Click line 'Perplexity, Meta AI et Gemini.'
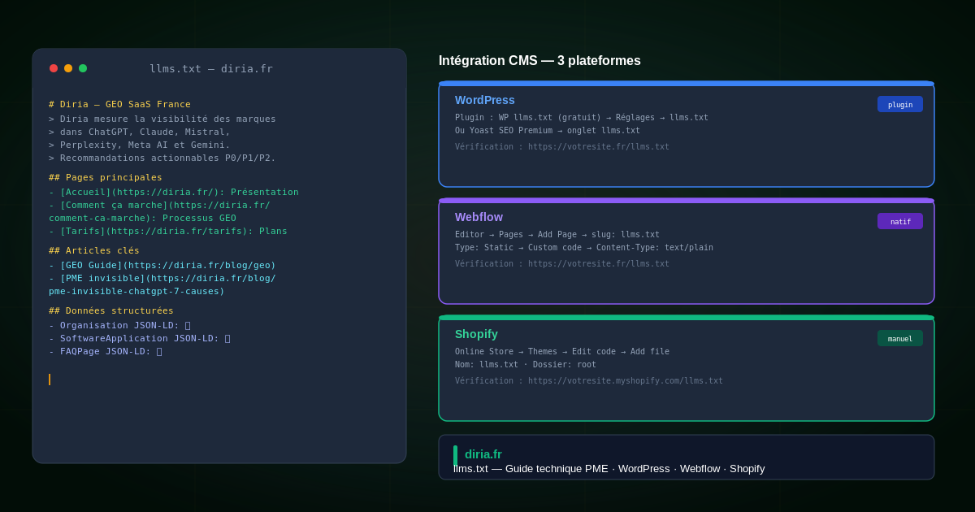The image size is (975, 512). 140,145
